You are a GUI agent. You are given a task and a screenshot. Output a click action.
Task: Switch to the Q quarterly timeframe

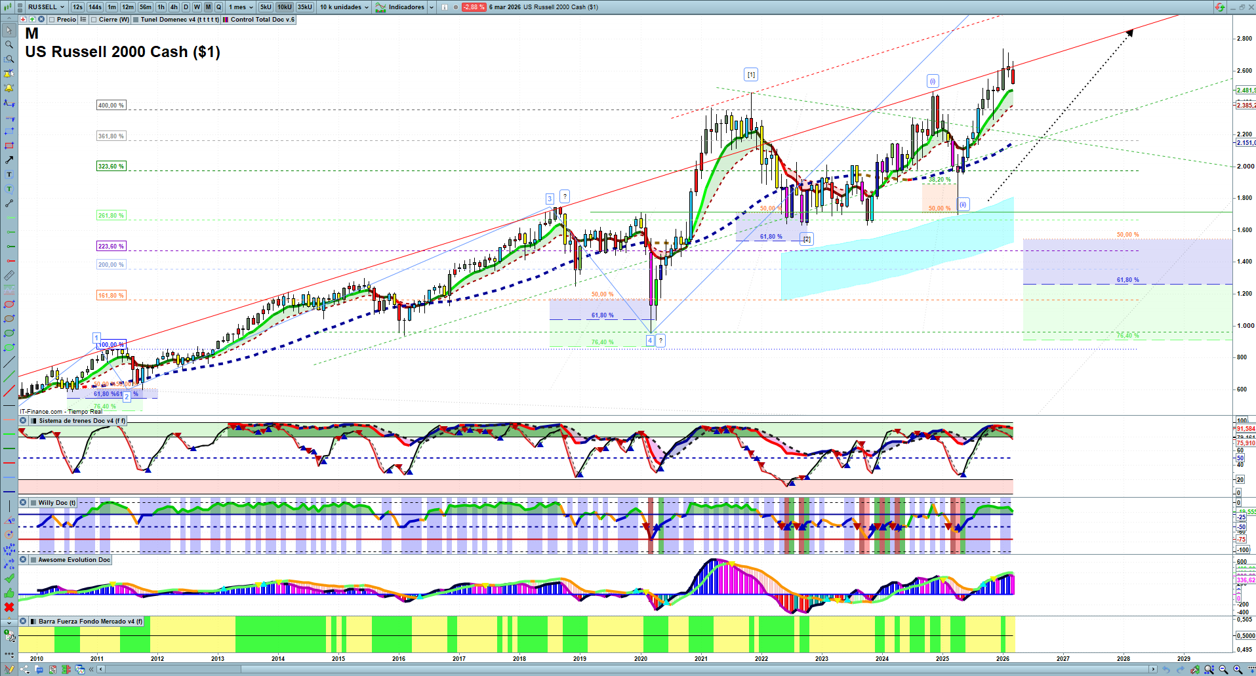pyautogui.click(x=219, y=7)
